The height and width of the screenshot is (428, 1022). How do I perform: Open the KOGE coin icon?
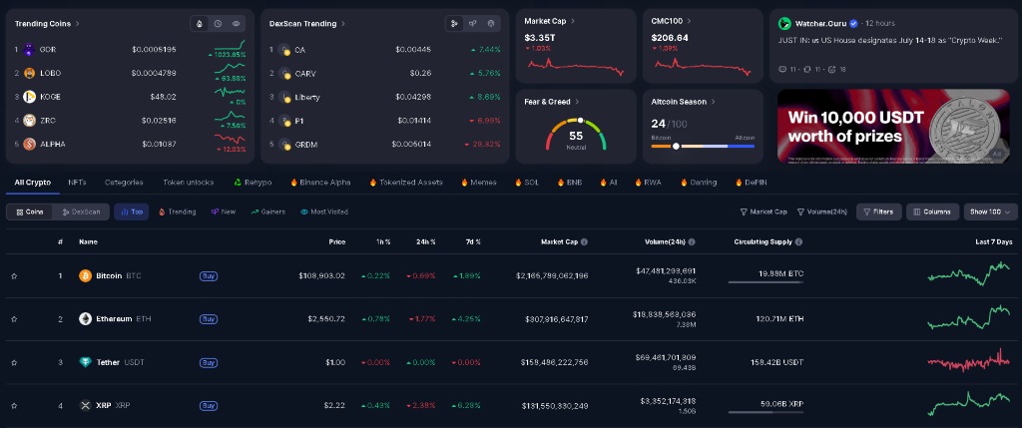[x=29, y=97]
